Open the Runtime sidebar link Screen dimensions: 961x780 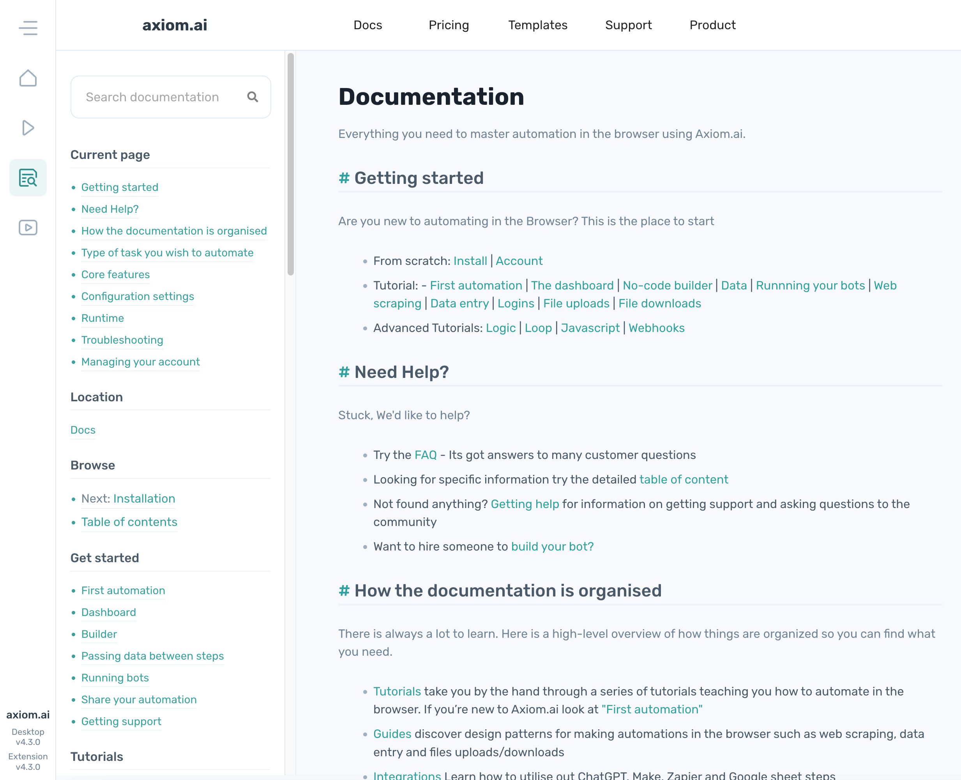102,319
